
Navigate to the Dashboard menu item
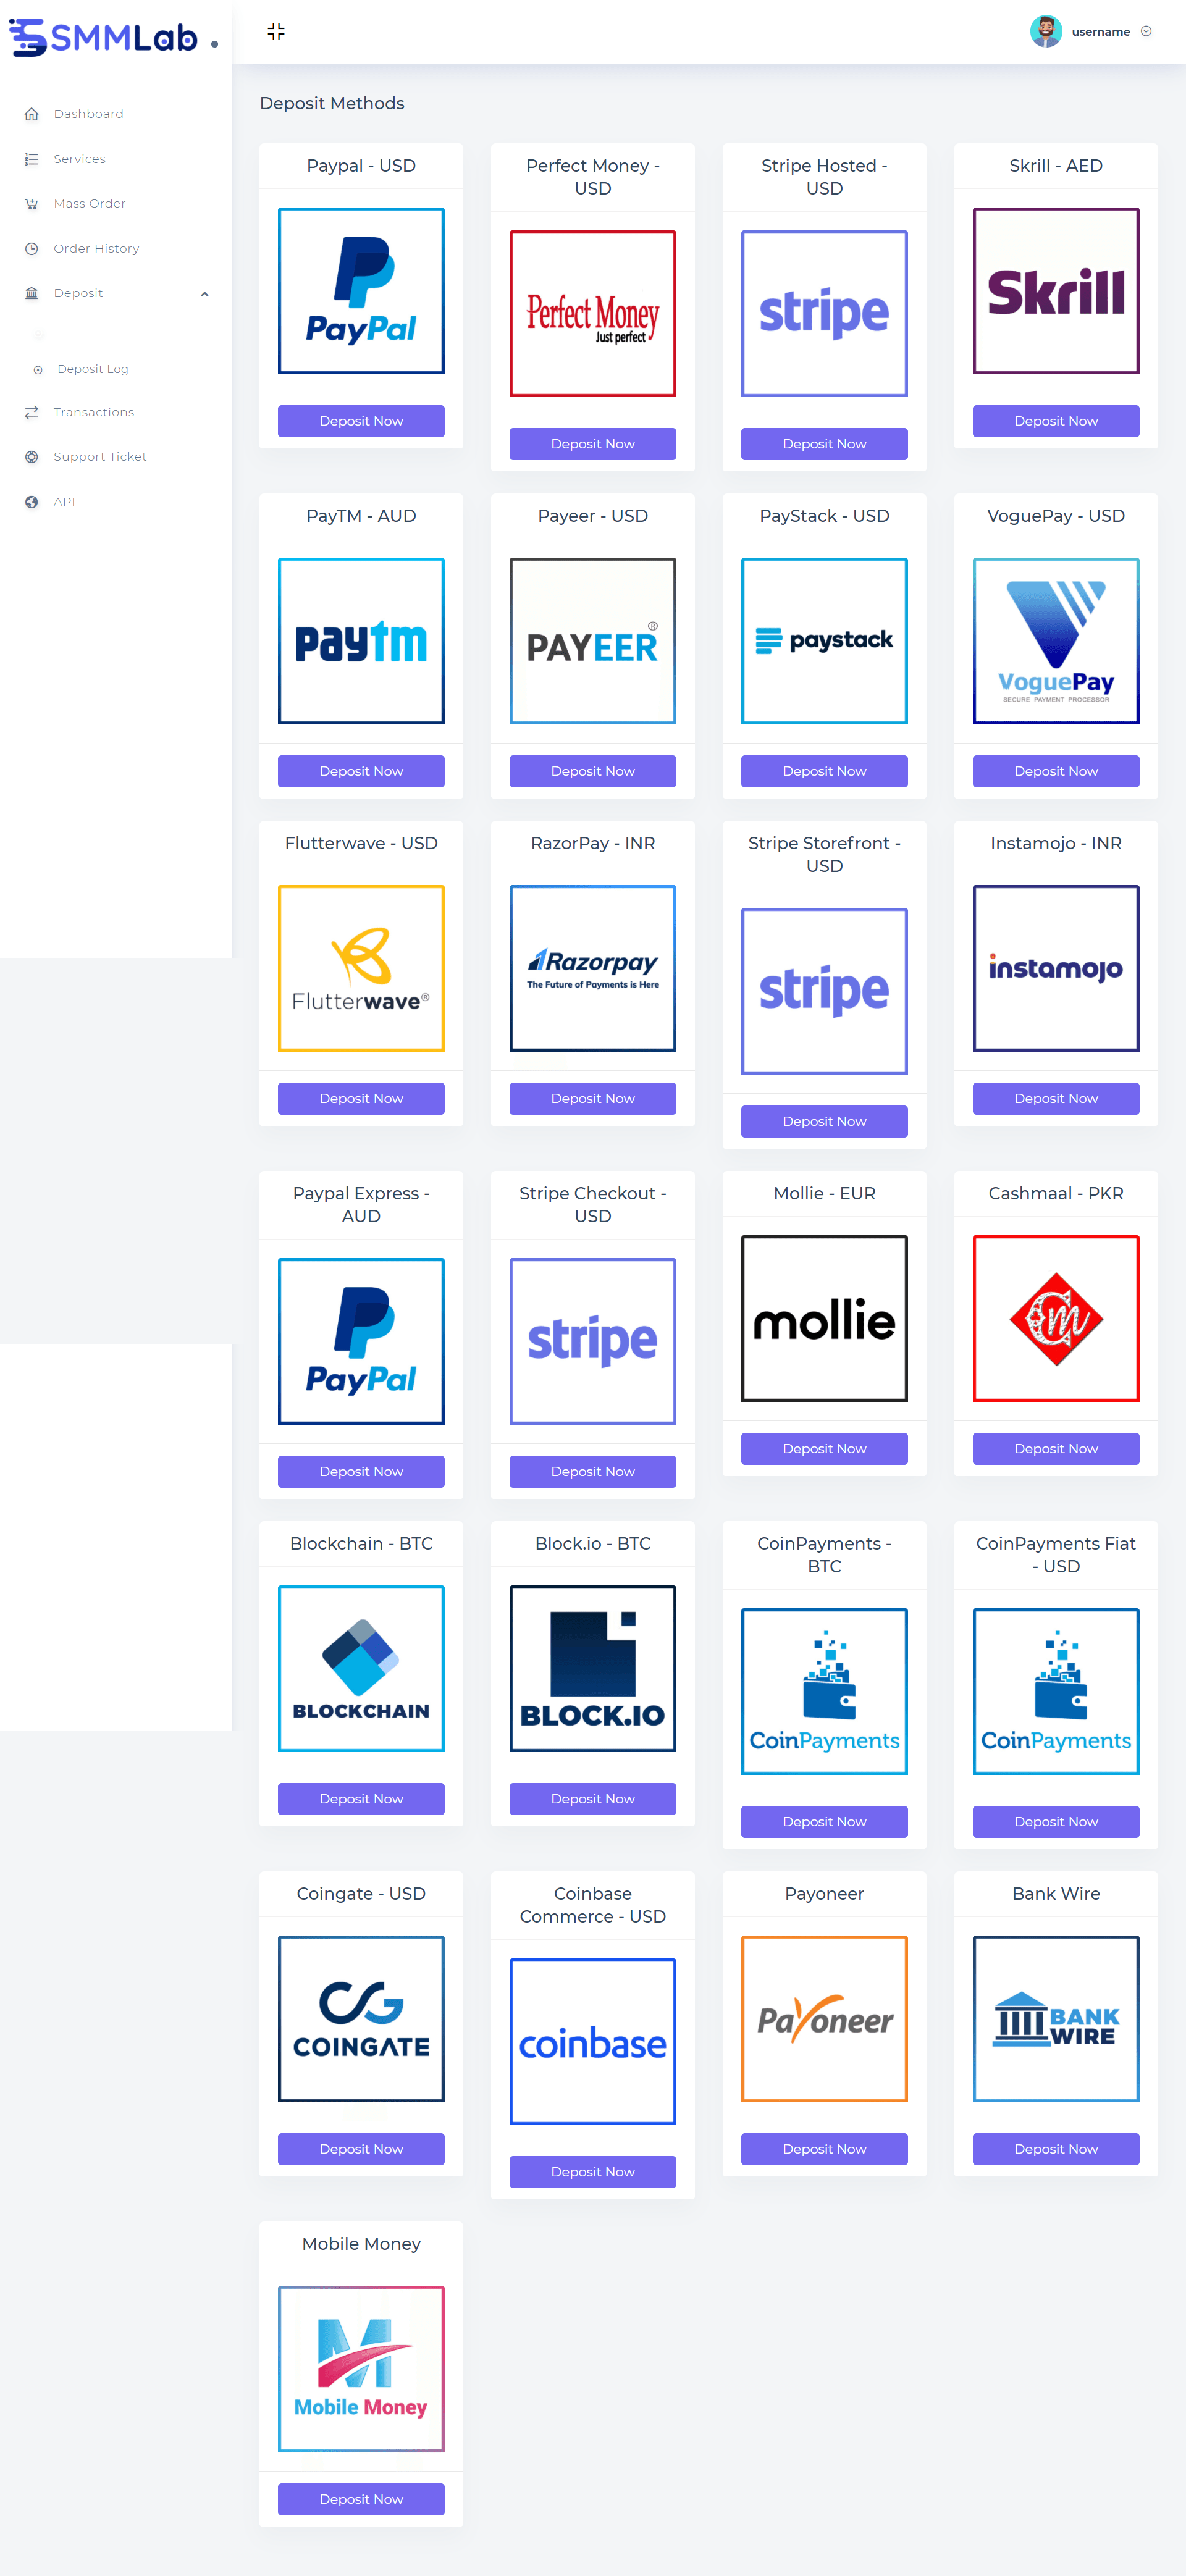[x=90, y=114]
